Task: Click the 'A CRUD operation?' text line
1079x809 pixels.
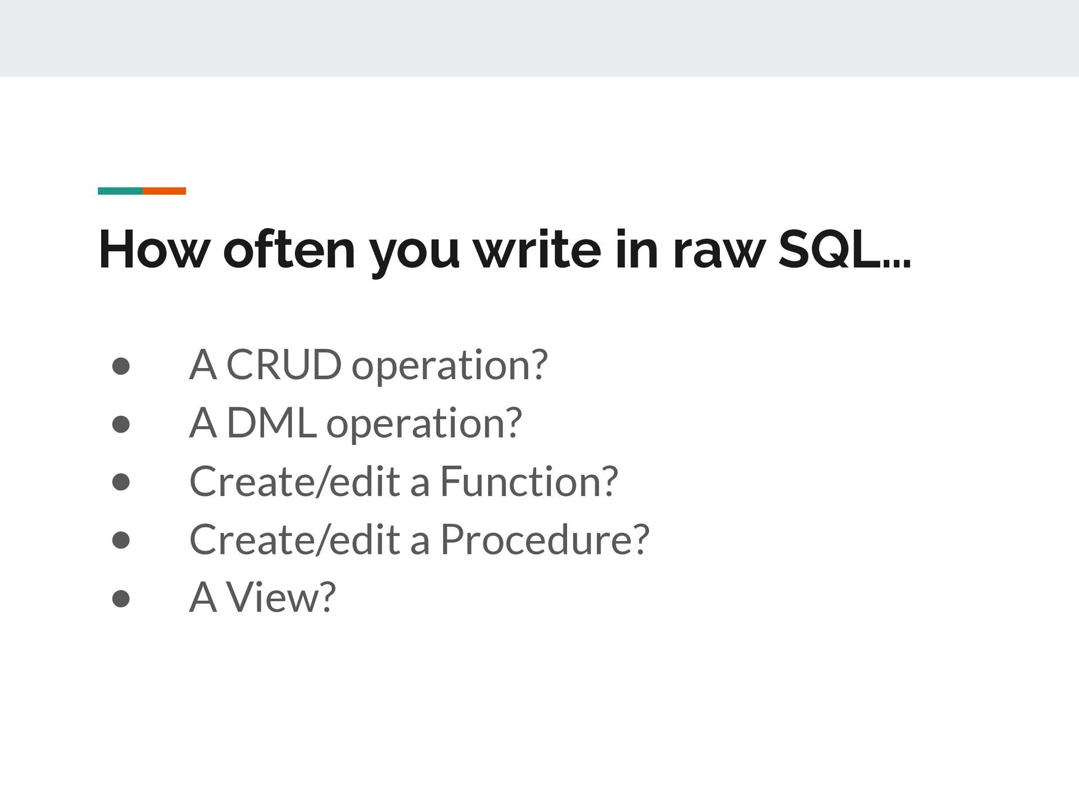Action: [368, 366]
